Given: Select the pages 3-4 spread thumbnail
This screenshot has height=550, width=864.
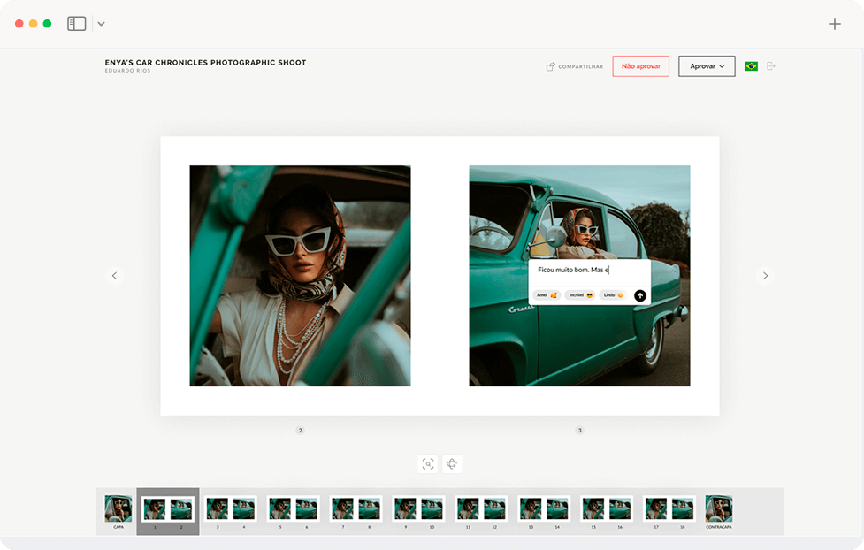Looking at the screenshot, I should [x=231, y=509].
